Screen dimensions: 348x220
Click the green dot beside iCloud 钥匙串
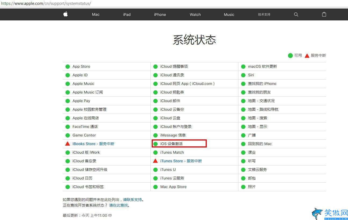[x=155, y=92]
